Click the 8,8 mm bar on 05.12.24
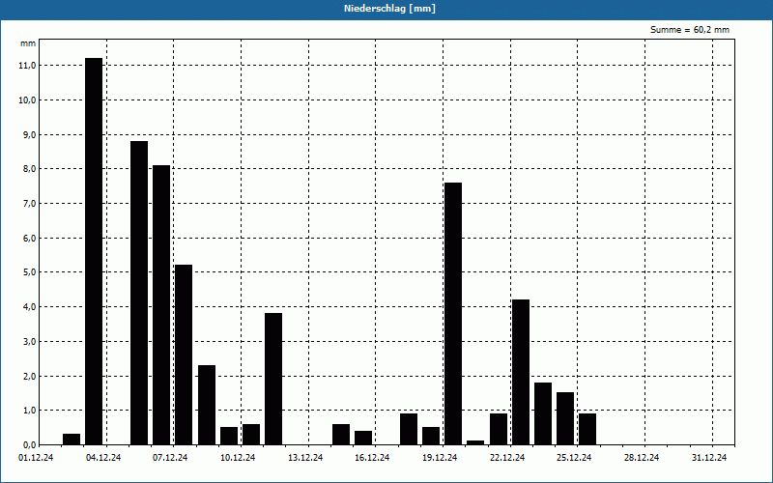Viewport: 773px width, 483px height. pos(139,294)
